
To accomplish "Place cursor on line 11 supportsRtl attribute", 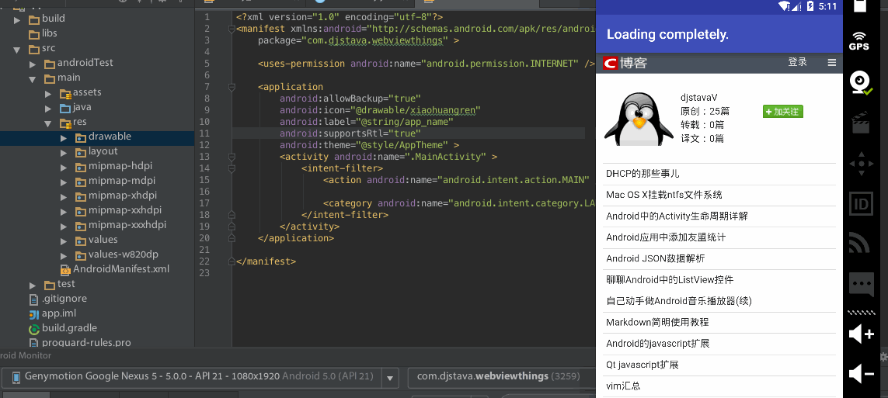I will [350, 133].
